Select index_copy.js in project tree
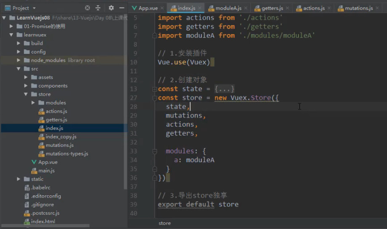Image resolution: width=387 pixels, height=229 pixels. [x=61, y=136]
